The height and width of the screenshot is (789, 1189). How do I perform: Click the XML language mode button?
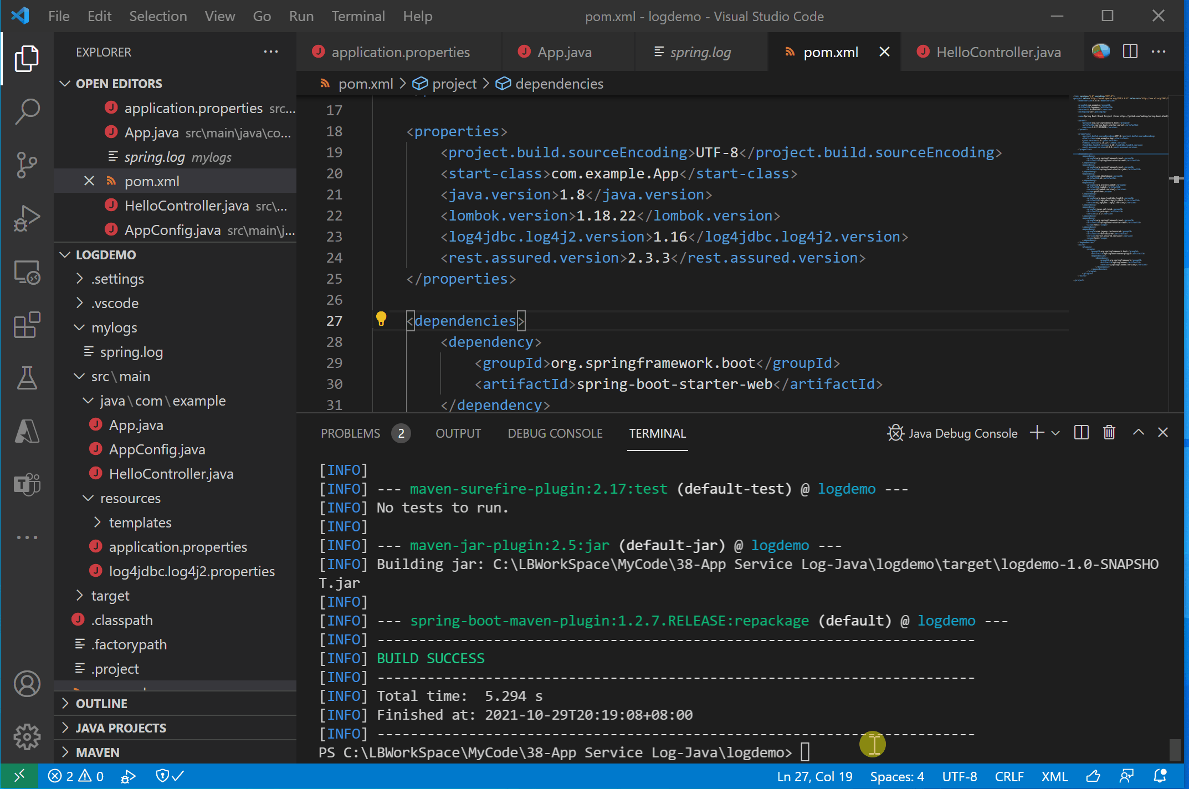(1054, 777)
